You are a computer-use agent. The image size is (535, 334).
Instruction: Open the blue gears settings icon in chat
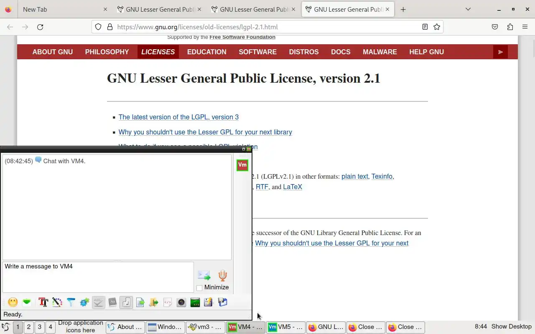[84, 302]
